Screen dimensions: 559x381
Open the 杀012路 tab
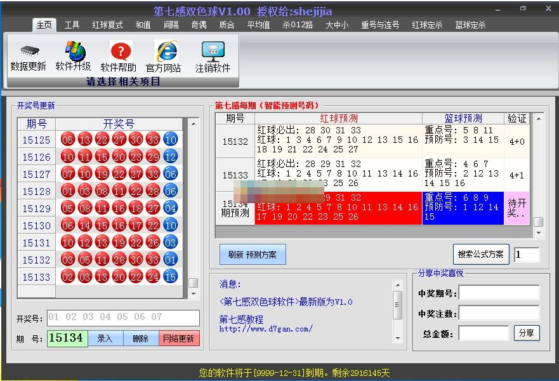pyautogui.click(x=298, y=25)
